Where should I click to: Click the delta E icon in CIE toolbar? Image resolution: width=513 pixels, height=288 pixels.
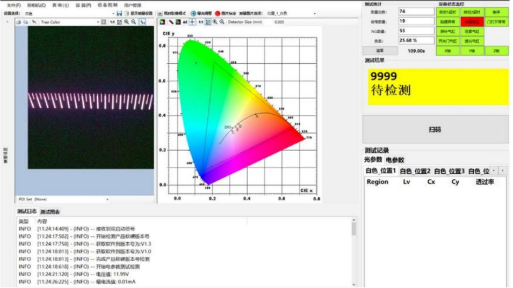[x=185, y=22]
